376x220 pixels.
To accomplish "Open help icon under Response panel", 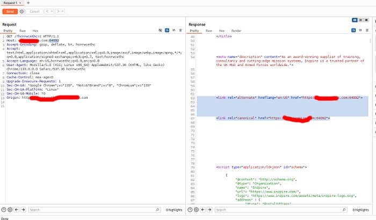I will [190, 210].
